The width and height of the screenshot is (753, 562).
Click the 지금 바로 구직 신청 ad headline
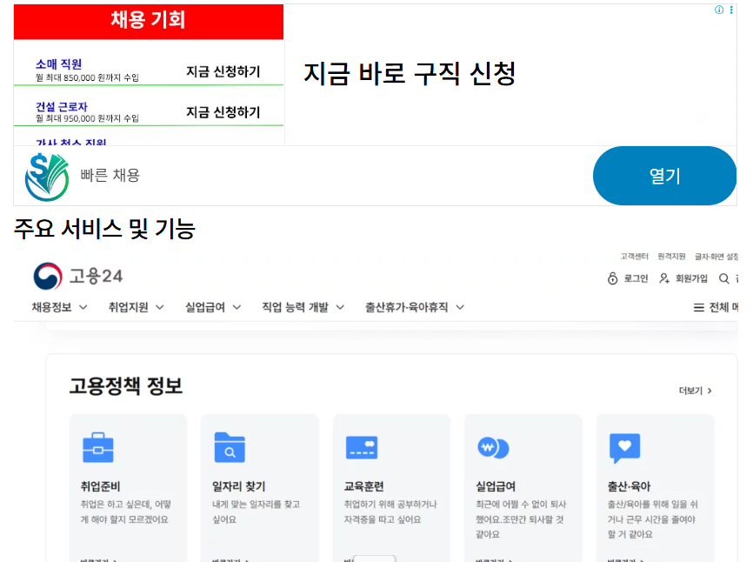coord(410,73)
